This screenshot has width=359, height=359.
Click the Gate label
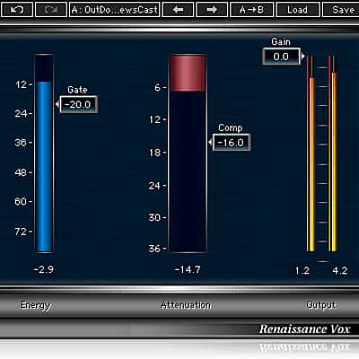click(x=77, y=90)
